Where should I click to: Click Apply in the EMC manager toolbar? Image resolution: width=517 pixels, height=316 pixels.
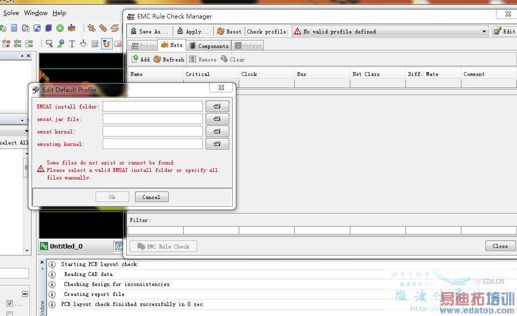(193, 31)
